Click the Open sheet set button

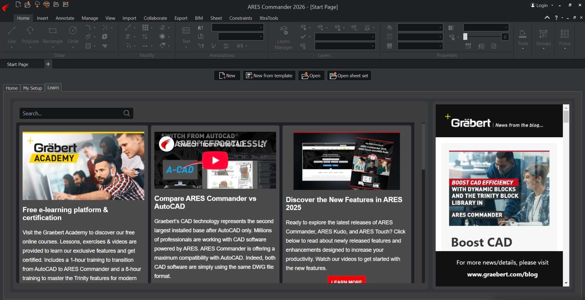coord(349,75)
